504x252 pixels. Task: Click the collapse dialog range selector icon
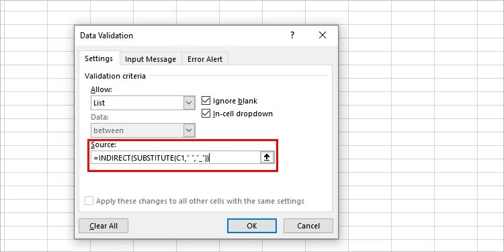click(267, 157)
